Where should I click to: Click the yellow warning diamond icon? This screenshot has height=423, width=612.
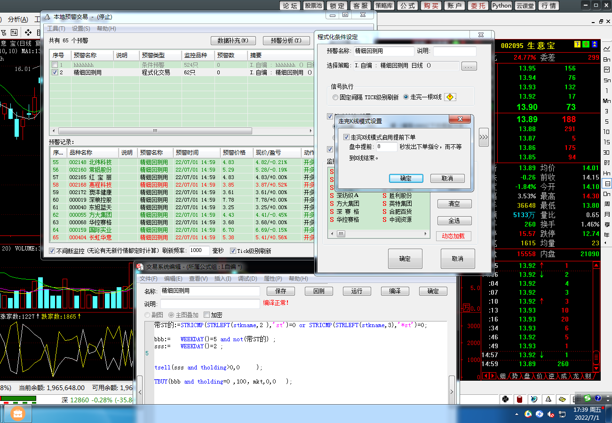pos(450,97)
